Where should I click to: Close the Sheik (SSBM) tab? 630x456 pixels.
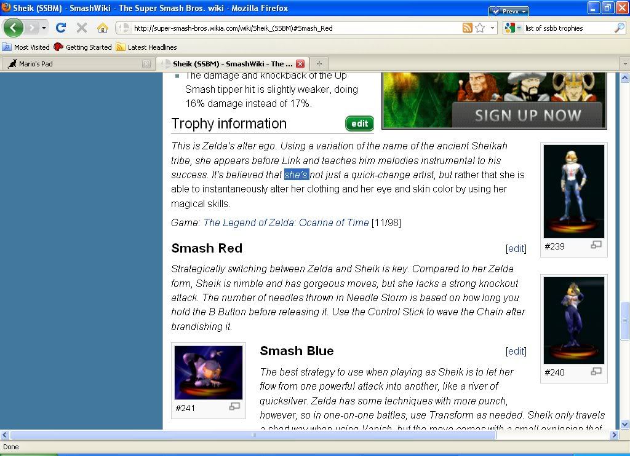(x=300, y=64)
